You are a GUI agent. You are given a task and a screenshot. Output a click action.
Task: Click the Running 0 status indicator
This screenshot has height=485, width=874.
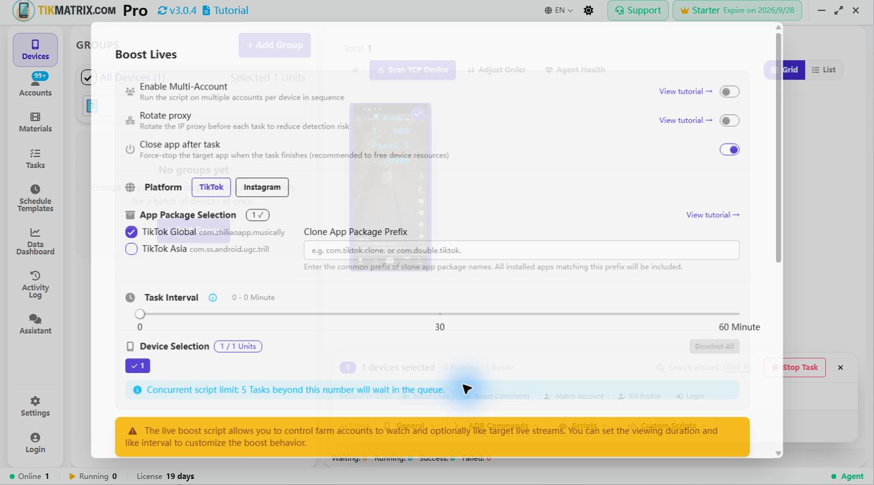(x=93, y=476)
